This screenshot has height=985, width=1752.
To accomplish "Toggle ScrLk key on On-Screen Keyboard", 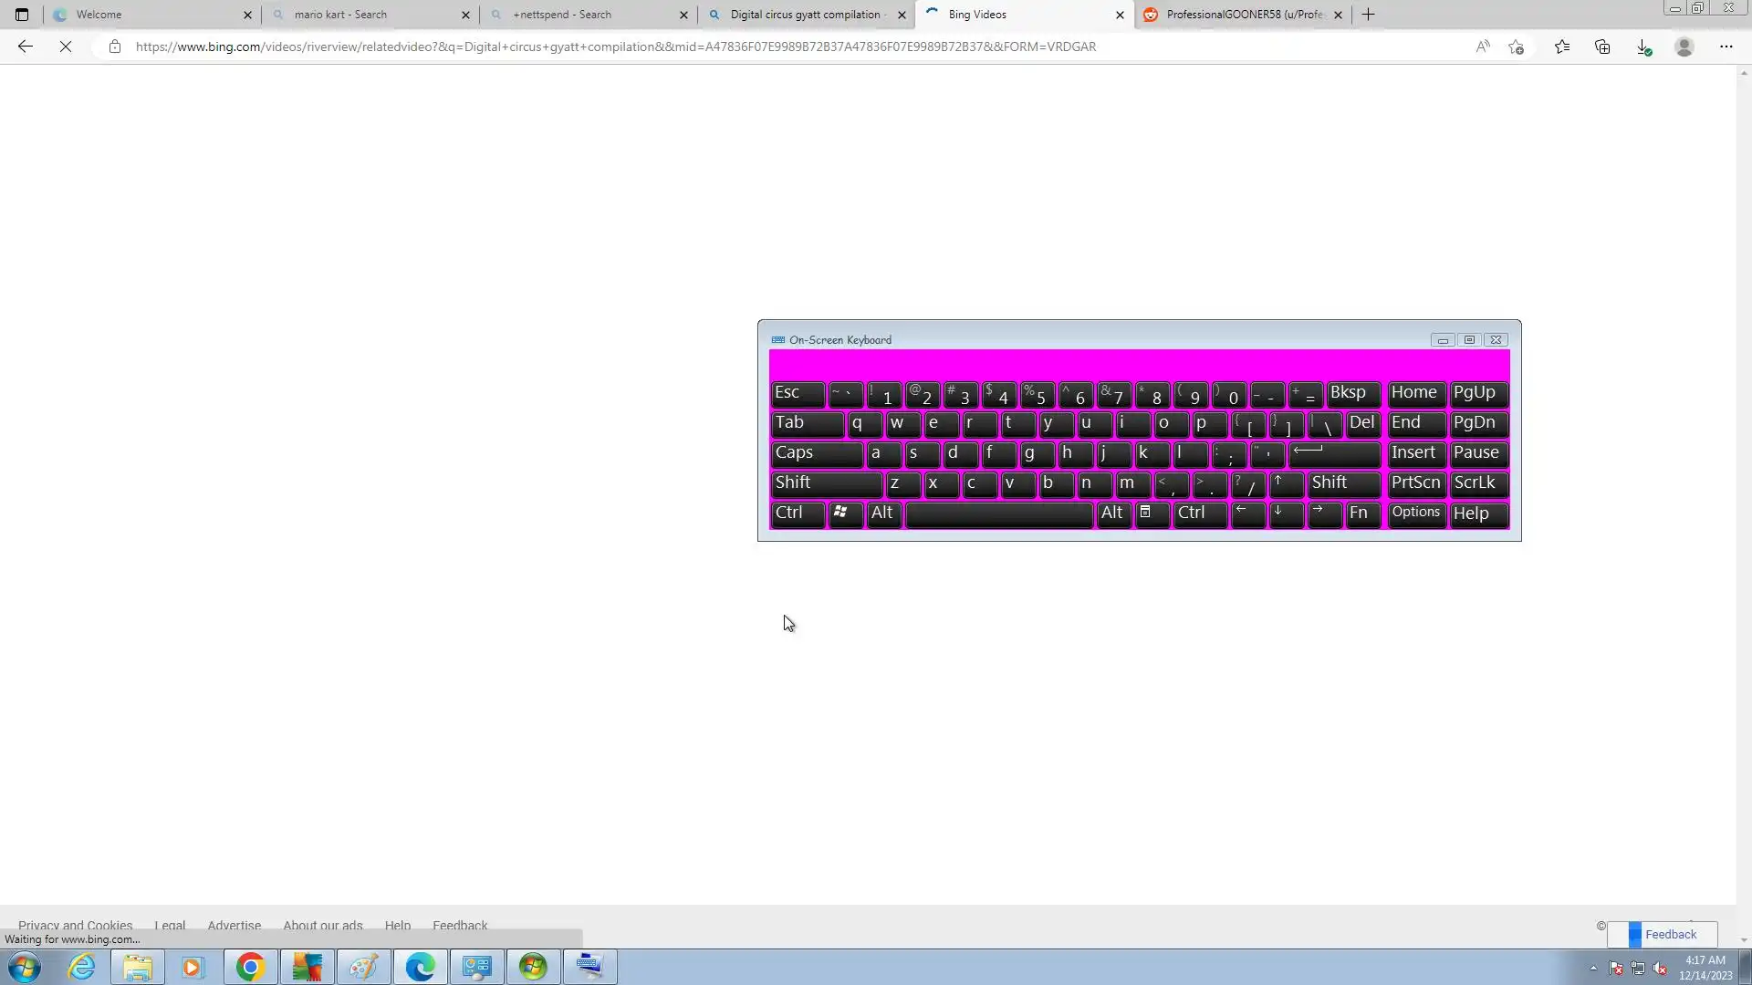I will tap(1477, 483).
